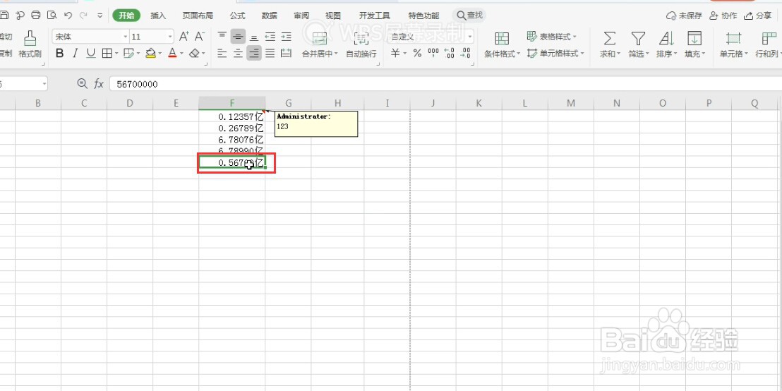Viewport: 782px width, 391px height.
Task: Undo the last action
Action: point(68,16)
